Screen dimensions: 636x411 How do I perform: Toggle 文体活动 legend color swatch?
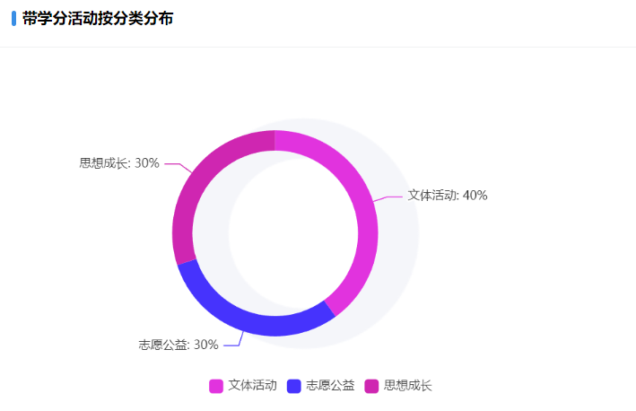click(x=216, y=386)
